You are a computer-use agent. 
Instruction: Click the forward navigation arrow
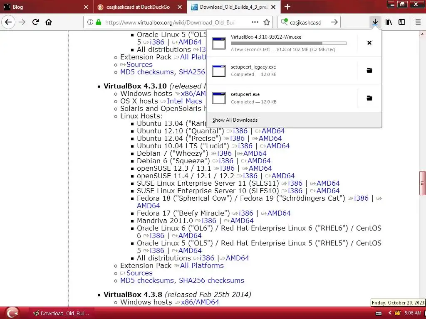click(22, 22)
